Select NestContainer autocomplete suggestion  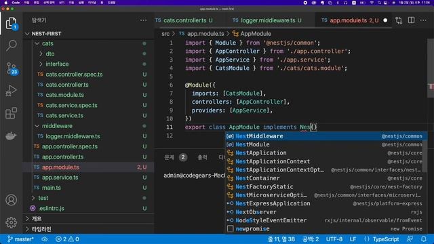[x=324, y=178]
